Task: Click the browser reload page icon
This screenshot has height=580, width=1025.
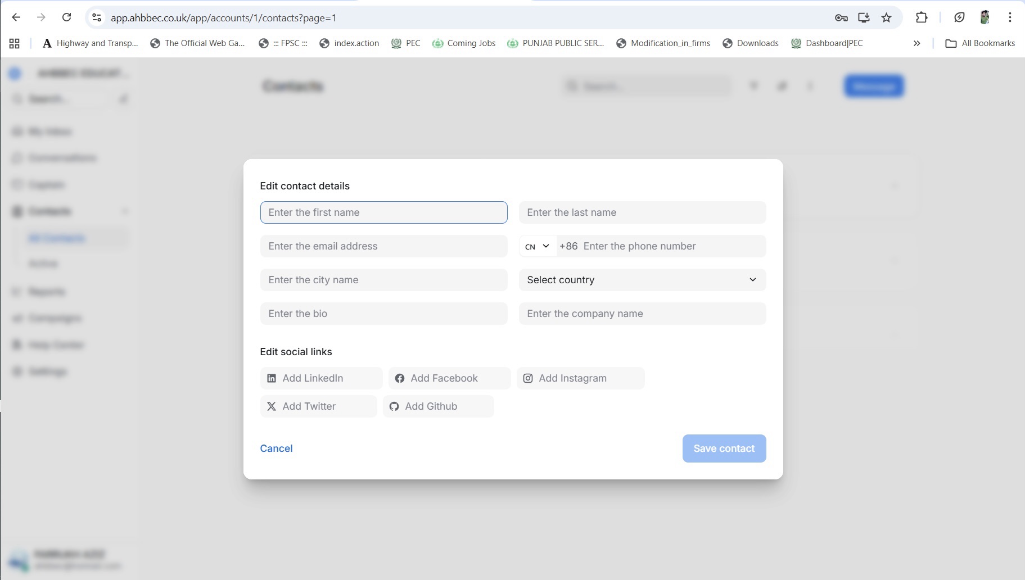Action: click(x=66, y=17)
